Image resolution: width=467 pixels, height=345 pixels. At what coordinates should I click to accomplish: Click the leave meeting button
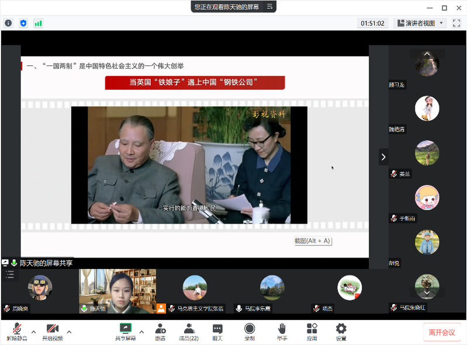coord(442,332)
